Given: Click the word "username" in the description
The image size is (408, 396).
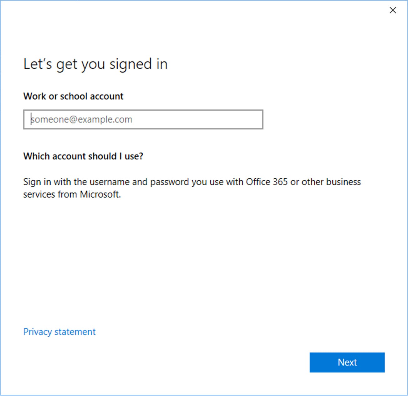Looking at the screenshot, I should click(x=109, y=182).
